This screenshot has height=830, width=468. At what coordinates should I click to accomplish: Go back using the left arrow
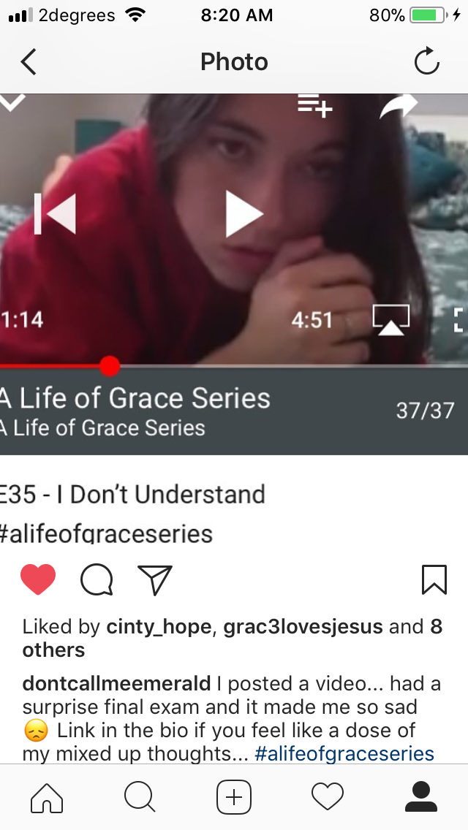pos(29,62)
